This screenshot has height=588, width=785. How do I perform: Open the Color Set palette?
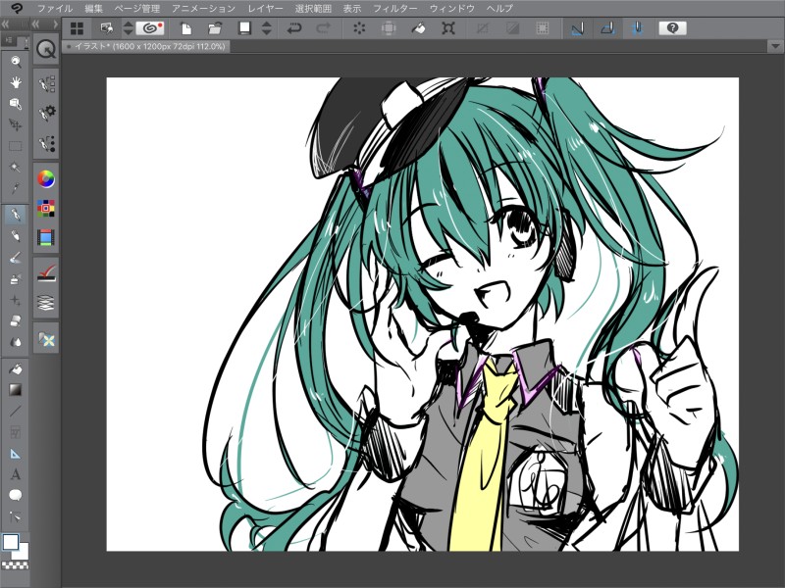(46, 209)
